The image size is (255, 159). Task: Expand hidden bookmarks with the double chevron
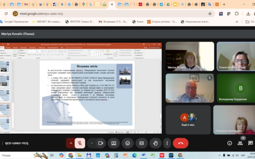[x=237, y=22]
